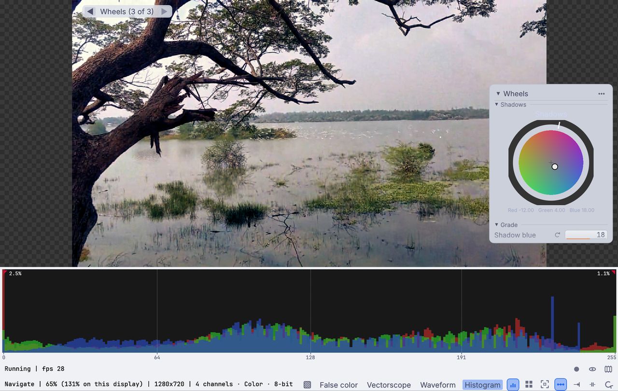Click the curved reset arrow in scope toolbar
Screen dimensions: 618x391
(x=608, y=385)
